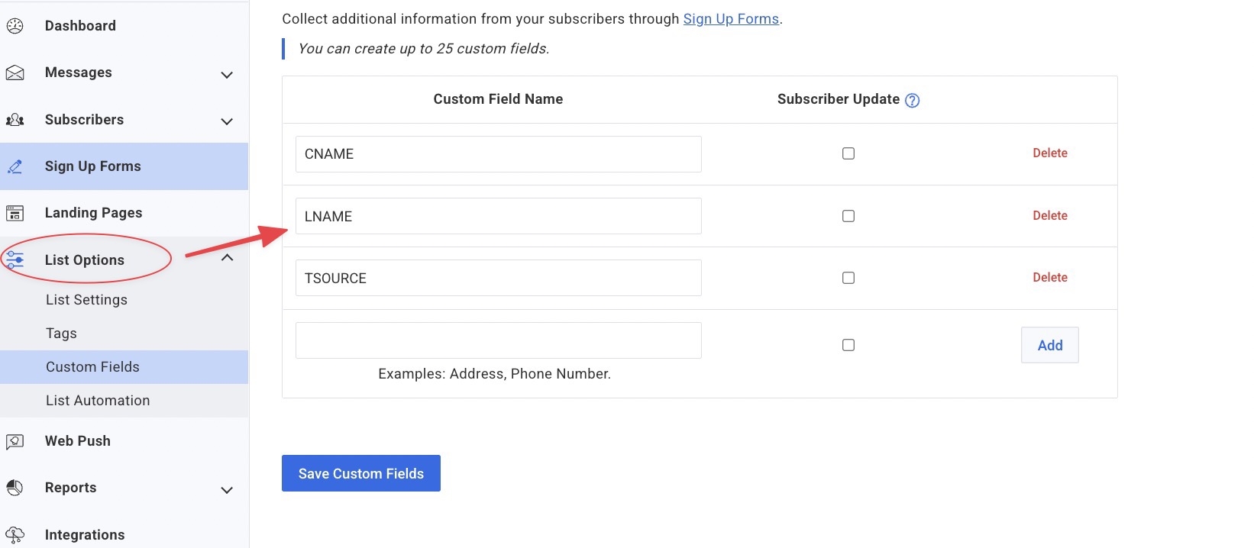Open List Settings submenu item

[86, 300]
